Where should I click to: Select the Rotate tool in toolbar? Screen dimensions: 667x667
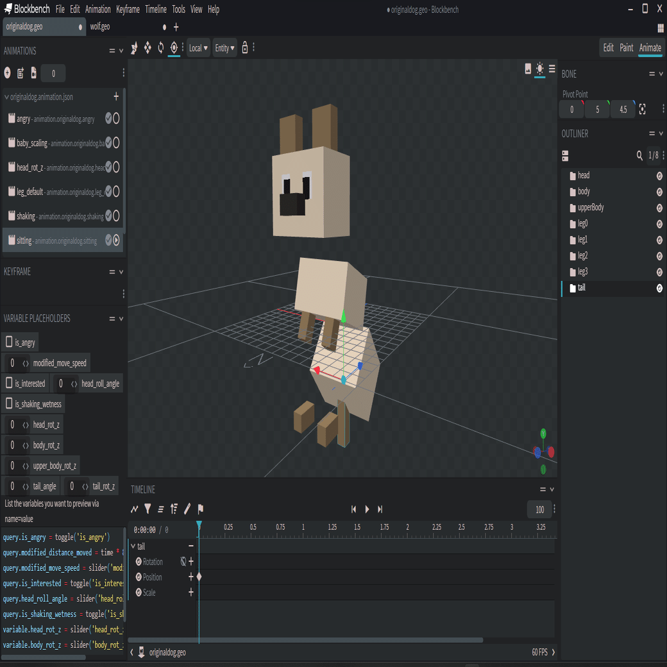(x=161, y=47)
